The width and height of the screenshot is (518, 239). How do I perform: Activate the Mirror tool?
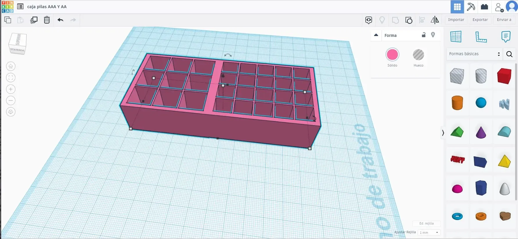[435, 20]
